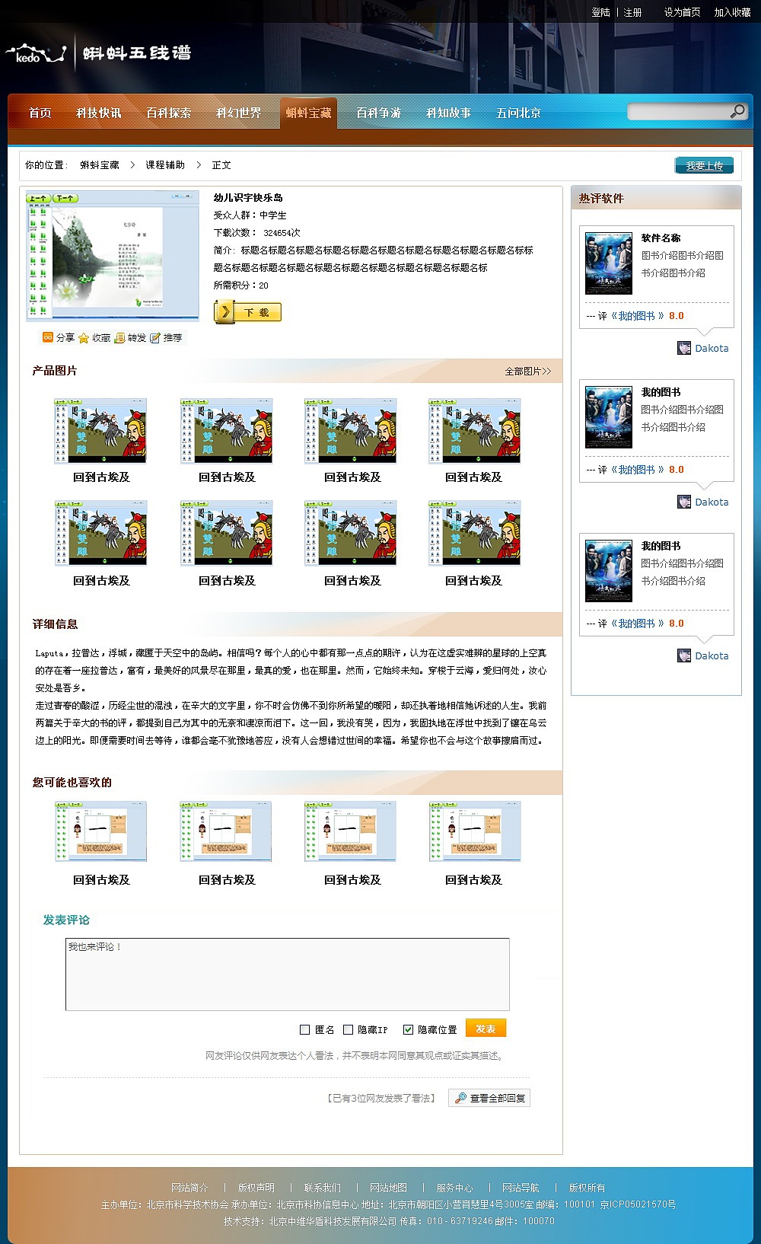The width and height of the screenshot is (761, 1244).
Task: Click into the 我也来评论 comment box
Action: coord(288,974)
